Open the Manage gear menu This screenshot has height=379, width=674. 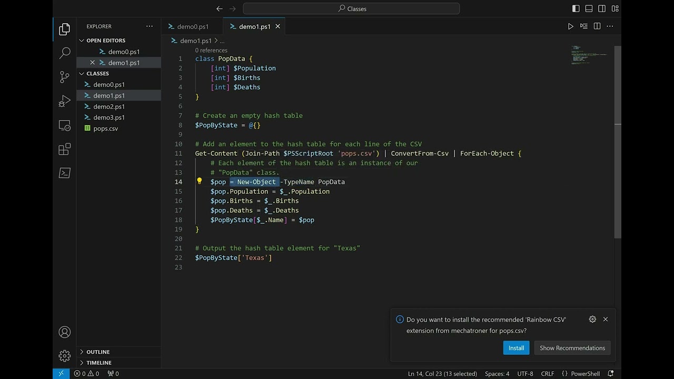64,356
